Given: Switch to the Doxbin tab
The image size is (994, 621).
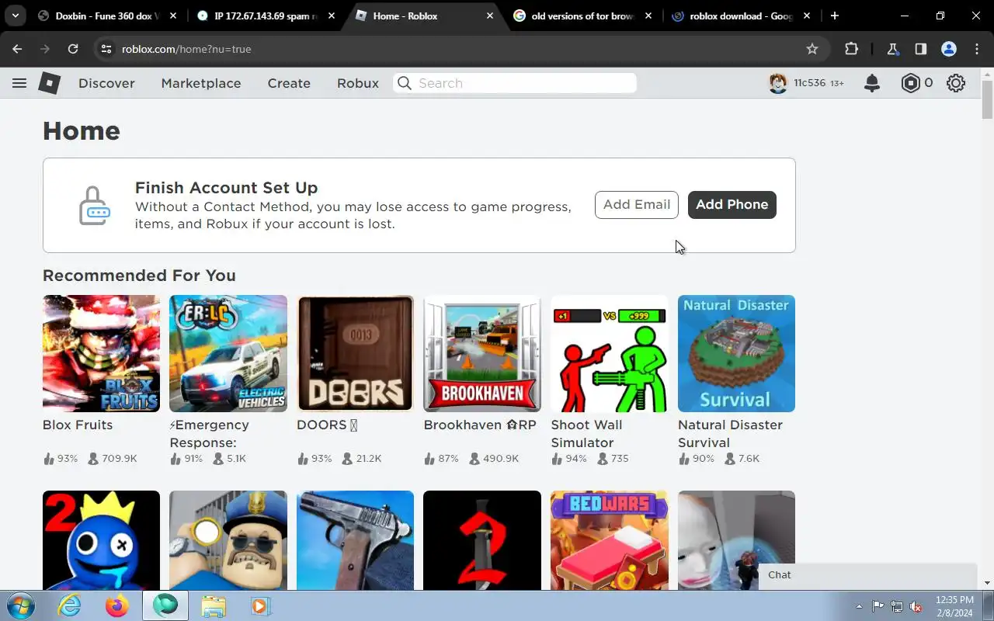Looking at the screenshot, I should (106, 16).
